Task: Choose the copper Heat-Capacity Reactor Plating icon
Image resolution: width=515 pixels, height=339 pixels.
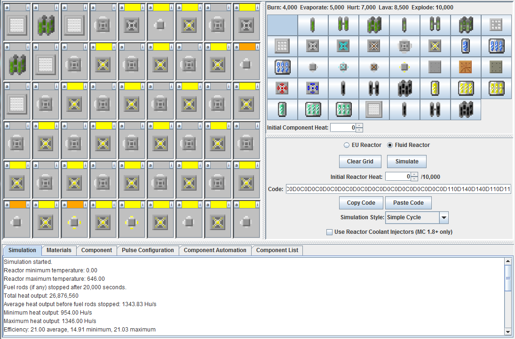Action: pyautogui.click(x=466, y=67)
